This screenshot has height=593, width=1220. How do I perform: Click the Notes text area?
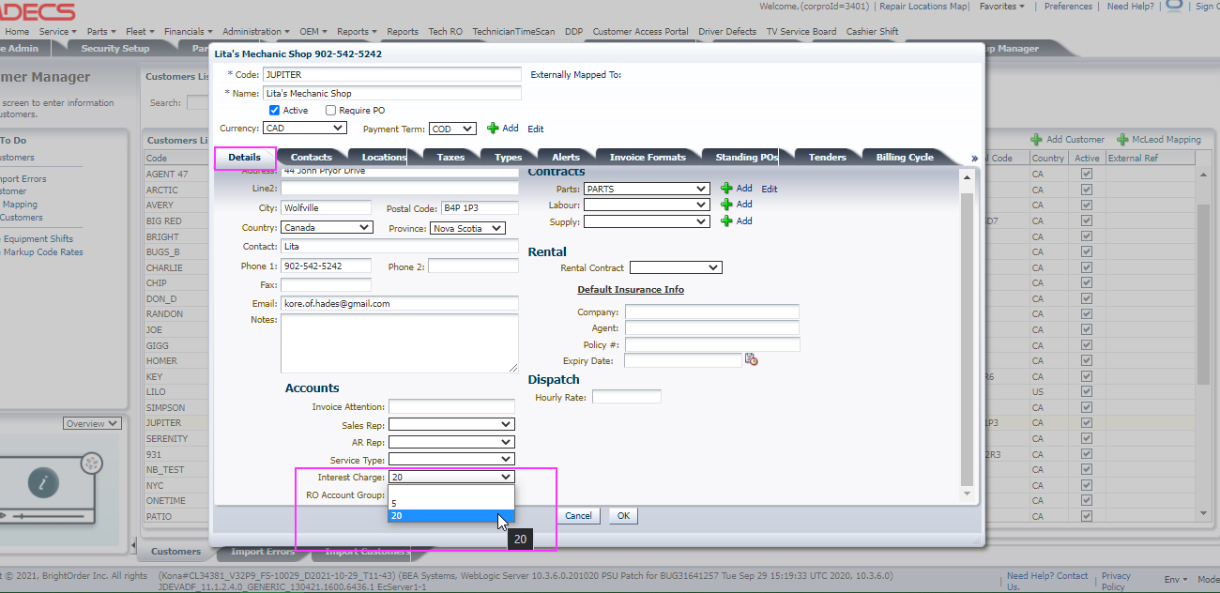coord(400,342)
